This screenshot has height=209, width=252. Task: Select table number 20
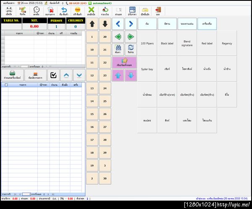pos(105,37)
